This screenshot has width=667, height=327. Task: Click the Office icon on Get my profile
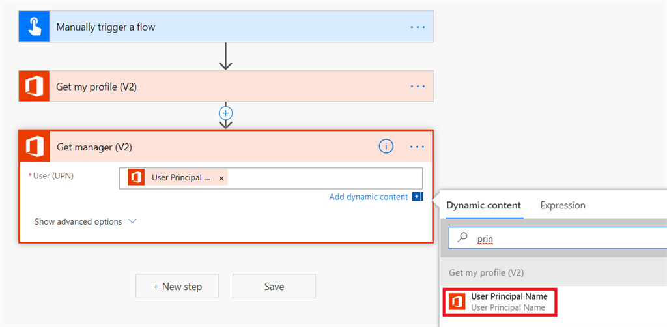coord(34,86)
